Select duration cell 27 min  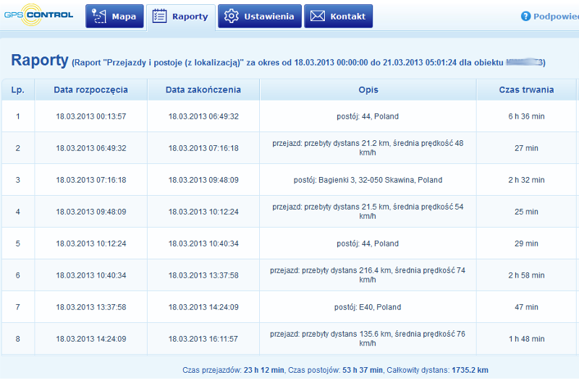(526, 148)
